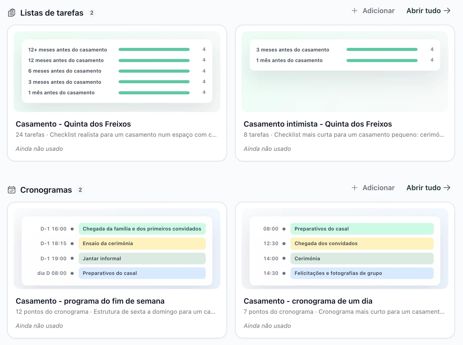Screen dimensions: 463x345
Task: Click the green Chegada da família e dos primeiros convidados entry
Action: click(142, 229)
